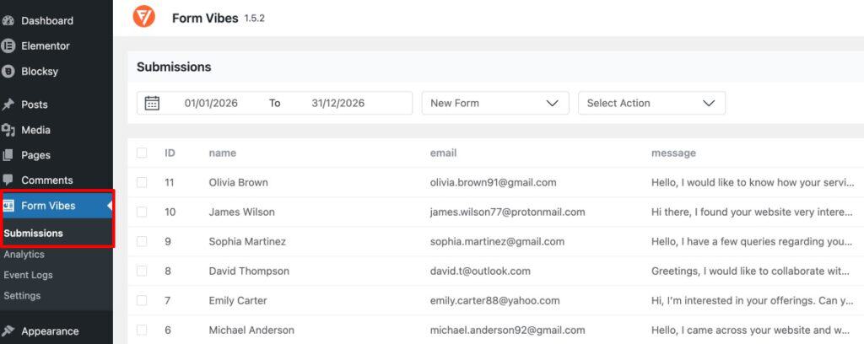The width and height of the screenshot is (864, 344).
Task: Click the name Michael Anderson
Action: tap(251, 331)
